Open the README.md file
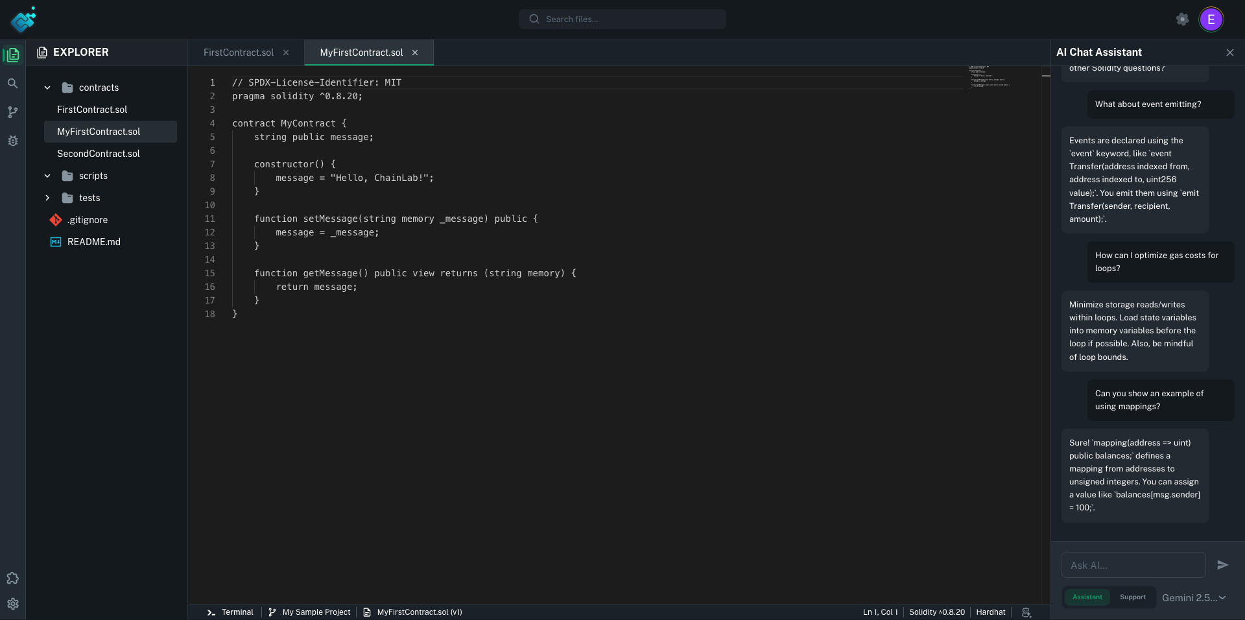Viewport: 1245px width, 620px height. click(94, 242)
